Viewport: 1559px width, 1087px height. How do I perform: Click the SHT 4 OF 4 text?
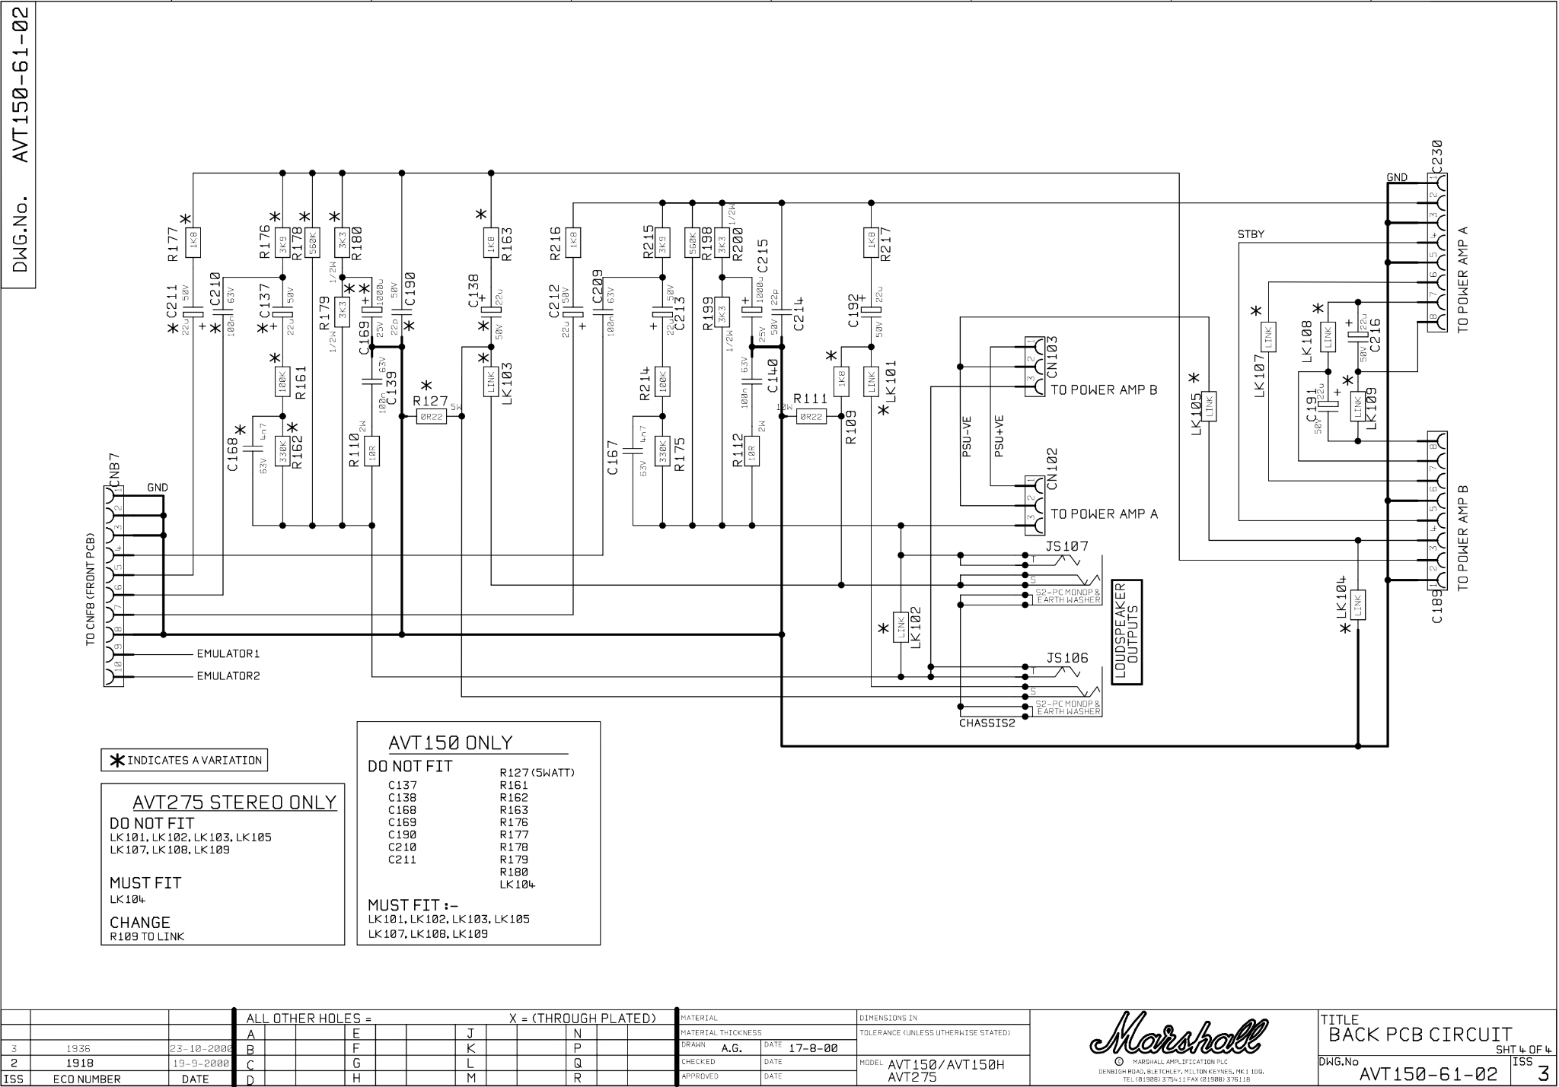coord(1523,1049)
